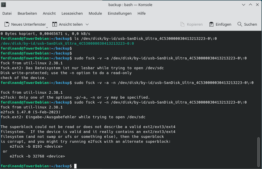
Task: Click window title 'backup : bash — Konsole'
Action: click(x=130, y=5)
